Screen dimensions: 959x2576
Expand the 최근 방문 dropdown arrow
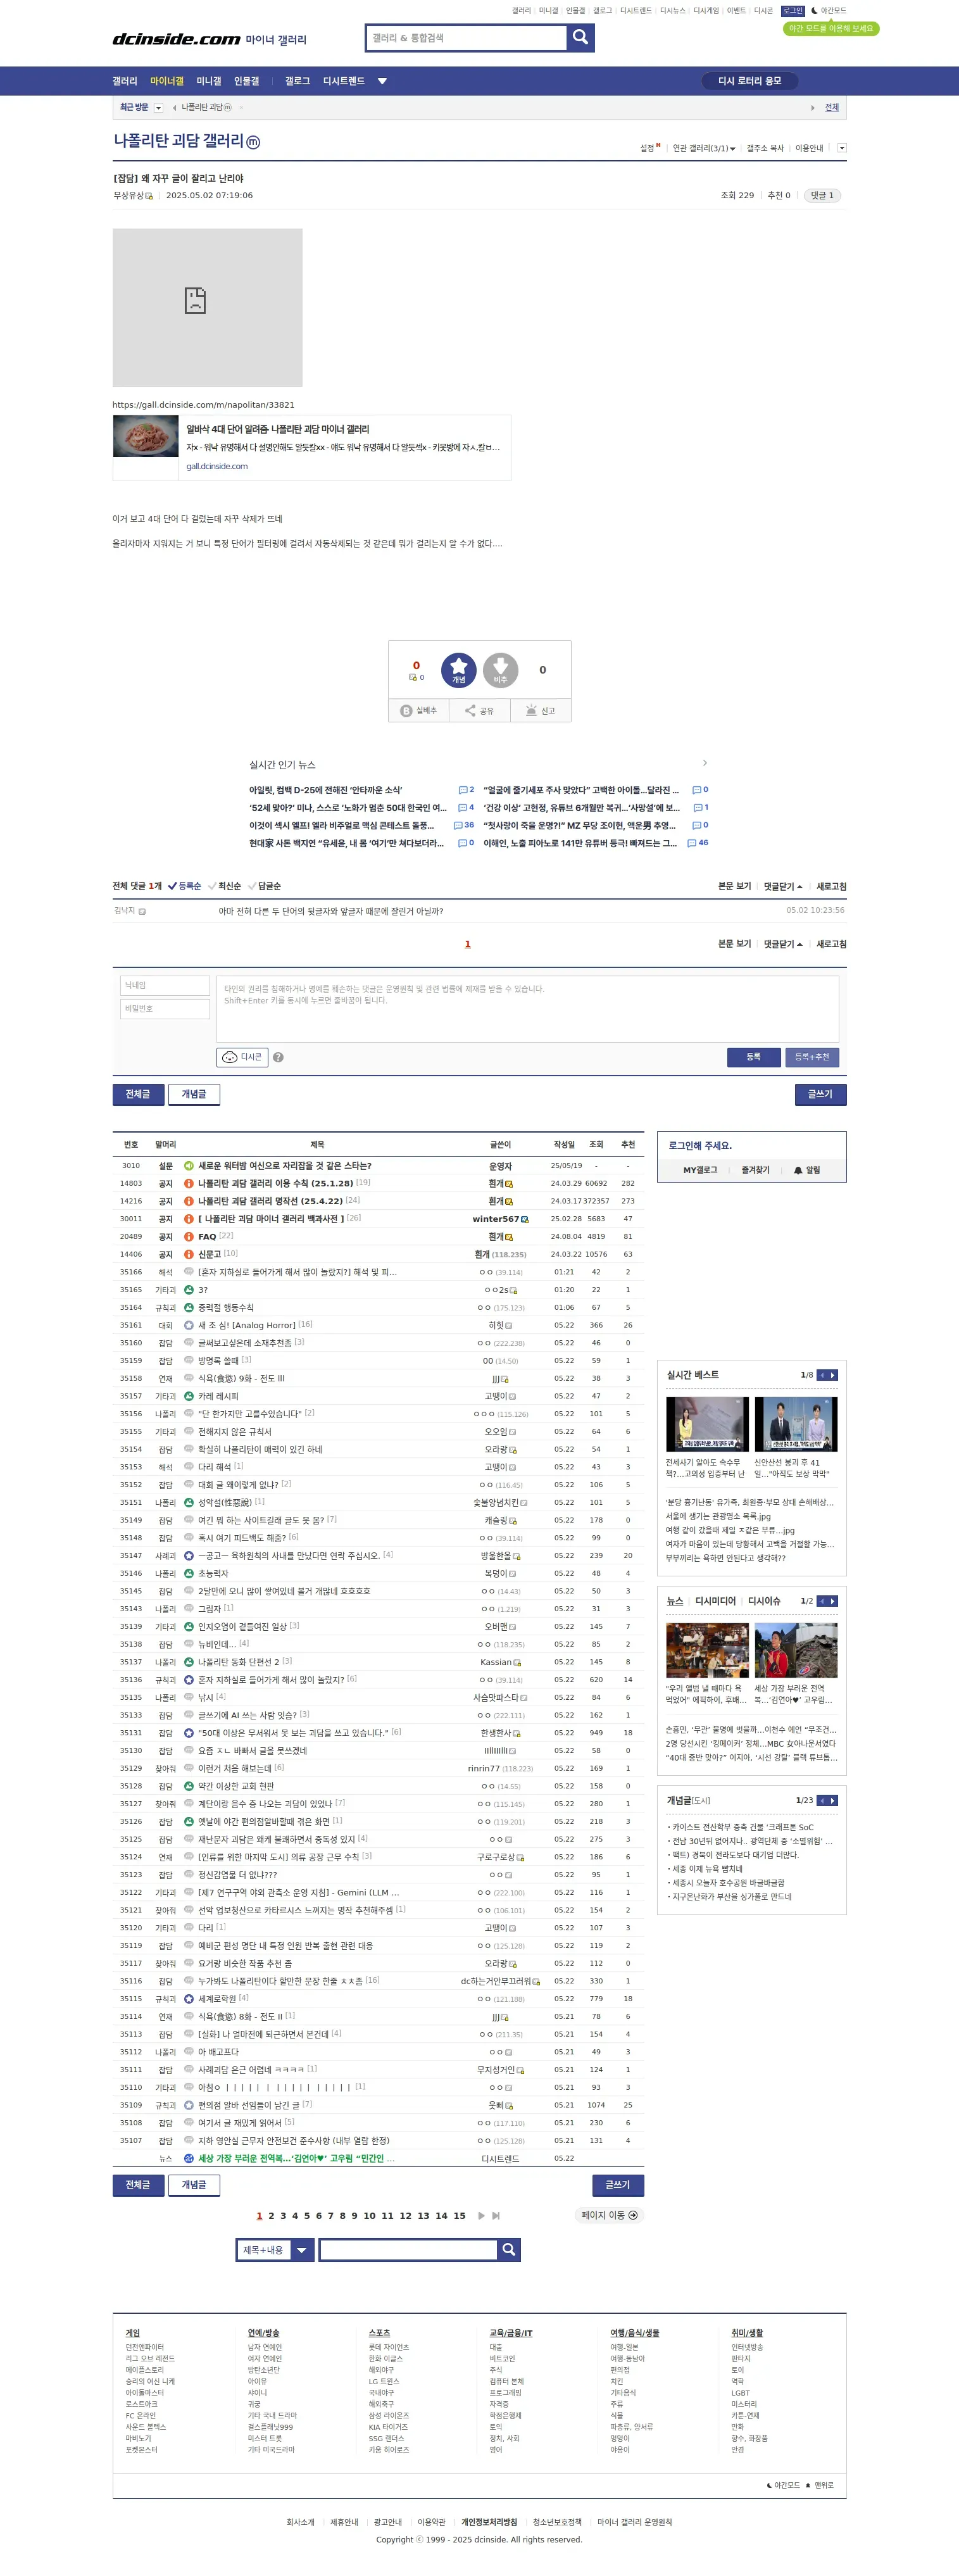[158, 107]
